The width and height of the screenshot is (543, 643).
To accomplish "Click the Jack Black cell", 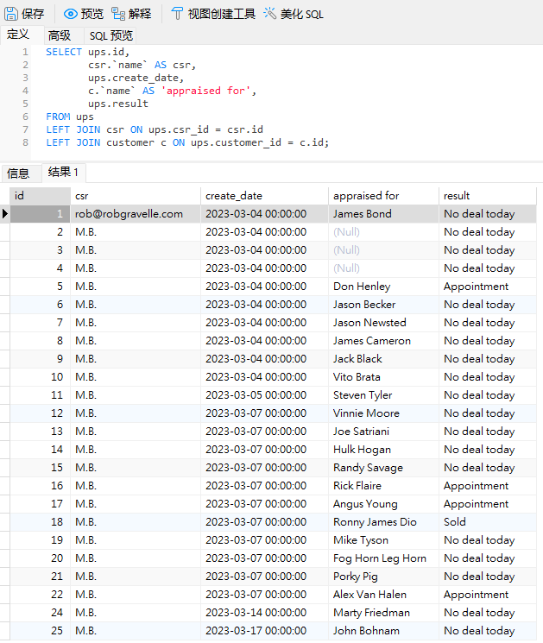I will pyautogui.click(x=383, y=359).
